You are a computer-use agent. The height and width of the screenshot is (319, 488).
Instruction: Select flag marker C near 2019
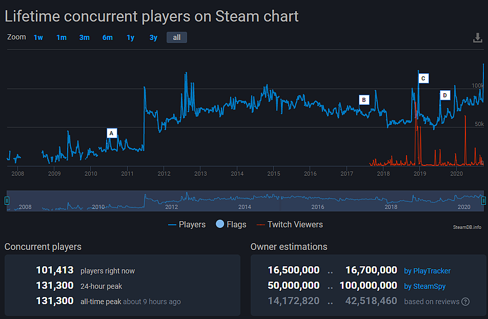point(423,78)
